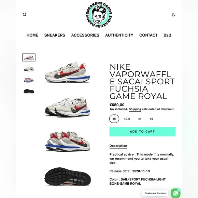Switch to the Description tab
Image resolution: width=198 pixels, height=198 pixels.
pos(118,146)
